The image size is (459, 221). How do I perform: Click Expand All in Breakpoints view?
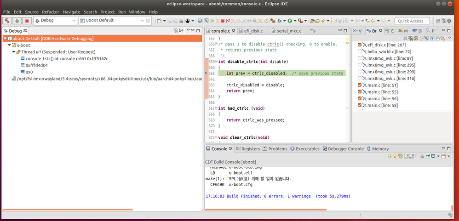pos(432,38)
